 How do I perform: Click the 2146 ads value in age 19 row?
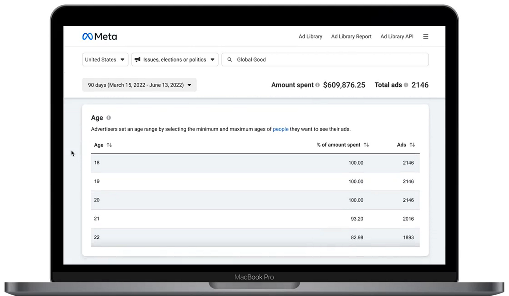(x=408, y=181)
